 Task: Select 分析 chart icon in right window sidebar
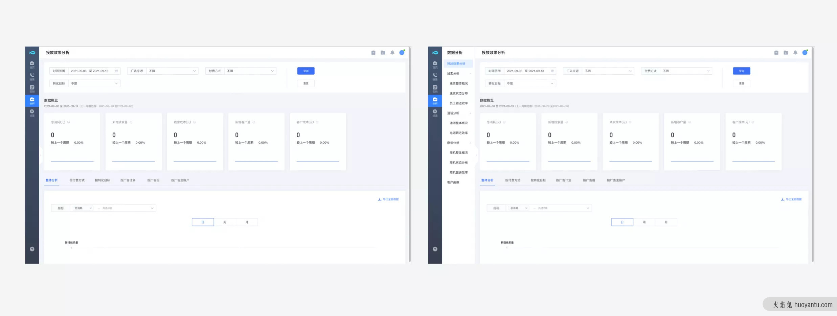(435, 101)
